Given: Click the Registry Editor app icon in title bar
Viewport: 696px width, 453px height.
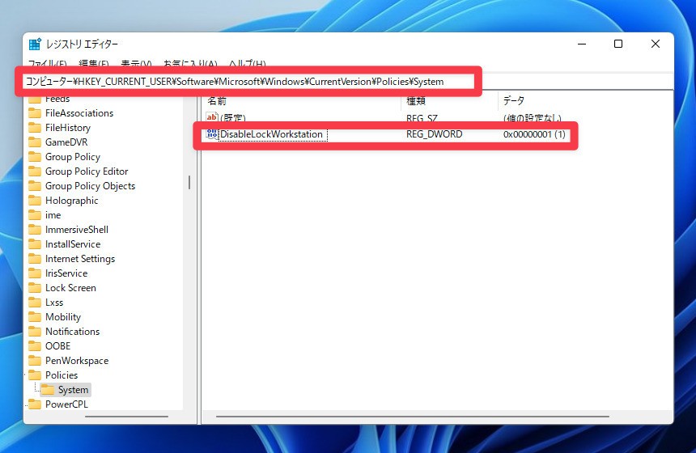Looking at the screenshot, I should 35,44.
